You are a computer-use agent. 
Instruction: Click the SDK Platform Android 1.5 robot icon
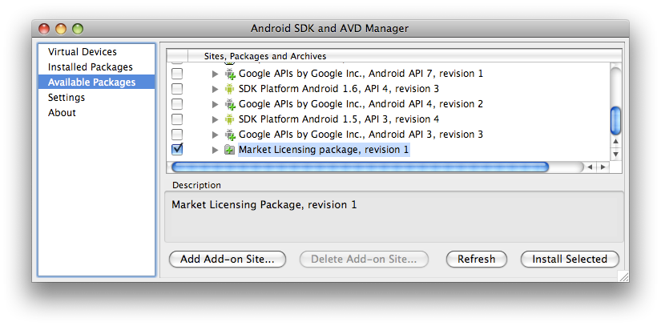click(229, 119)
